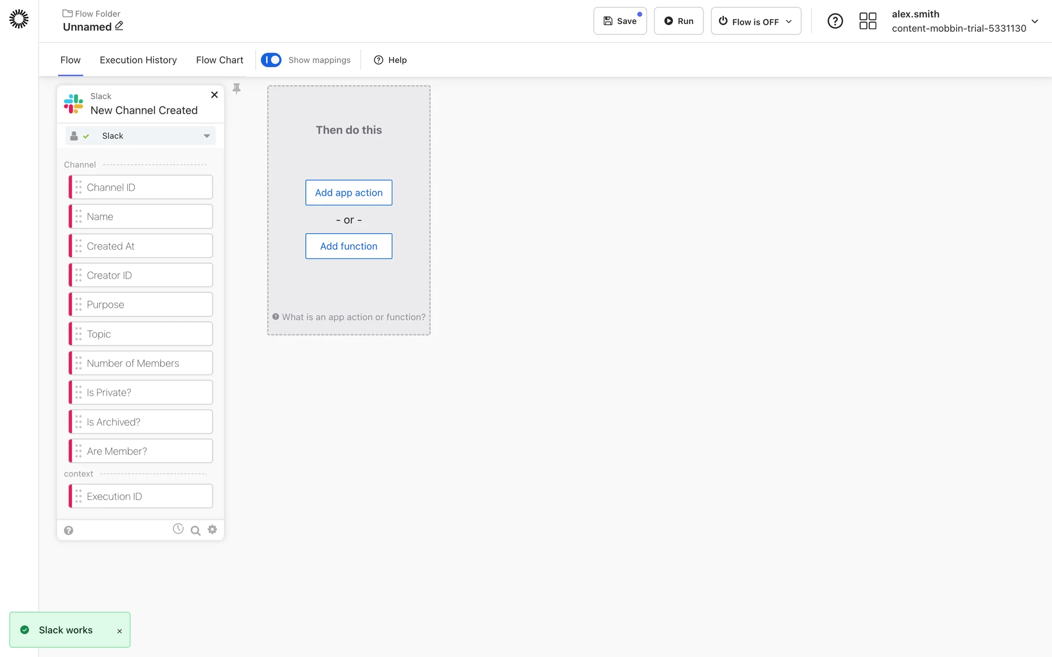This screenshot has height=657, width=1052.
Task: Click the circled help icon in top bar
Action: 834,21
